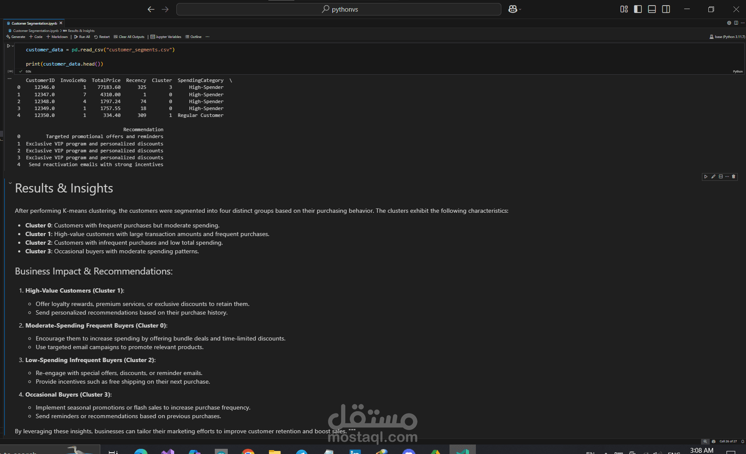Split the markdown cell
746x454 pixels.
coord(720,177)
